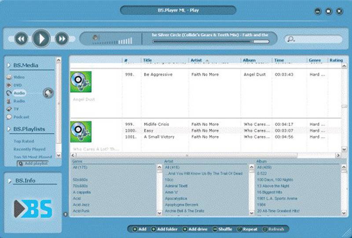
Task: Select the Radio media icon
Action: point(9,101)
